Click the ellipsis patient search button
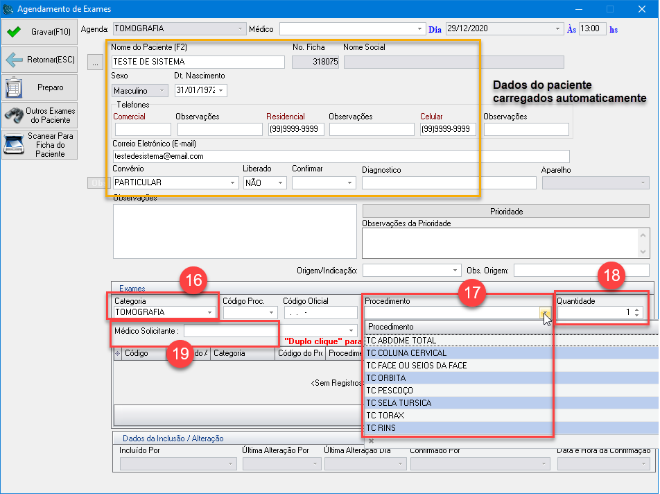The image size is (660, 494). pos(95,62)
